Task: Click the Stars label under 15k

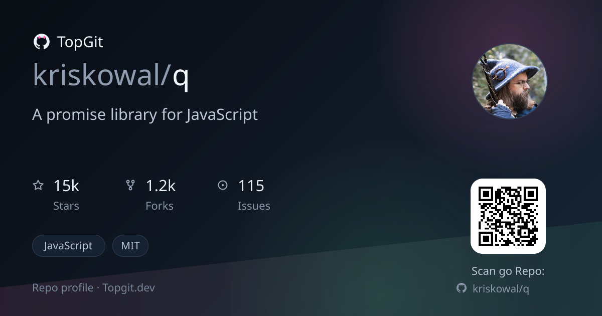Action: pos(66,206)
